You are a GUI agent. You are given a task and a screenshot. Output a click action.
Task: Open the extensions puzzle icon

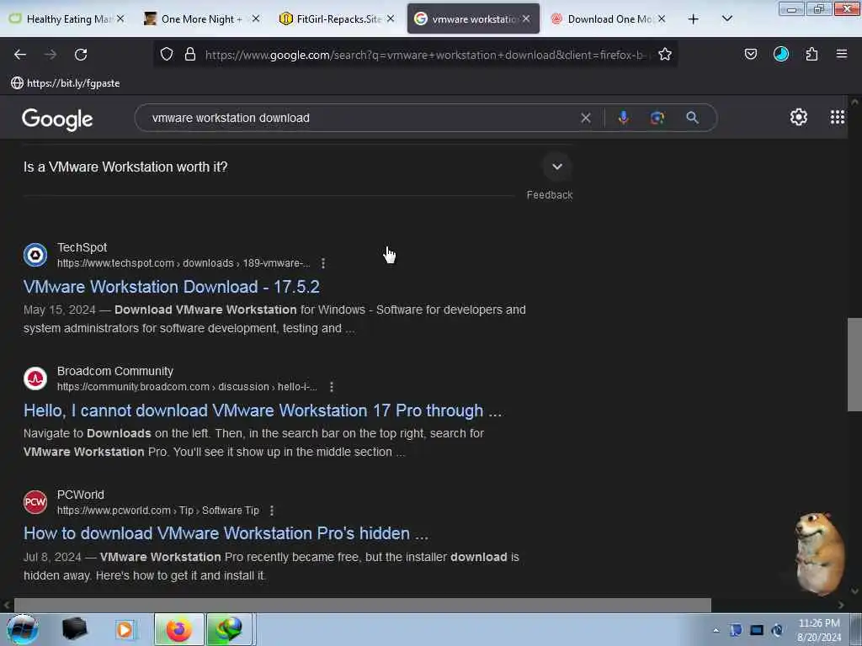coord(811,54)
